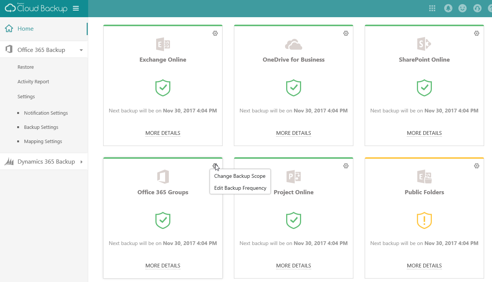This screenshot has height=282, width=492.
Task: Click the Project Online gear icon
Action: click(x=346, y=165)
